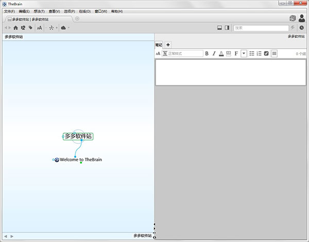Click the TheBrain icon beside the Welcome thought

(x=57, y=159)
